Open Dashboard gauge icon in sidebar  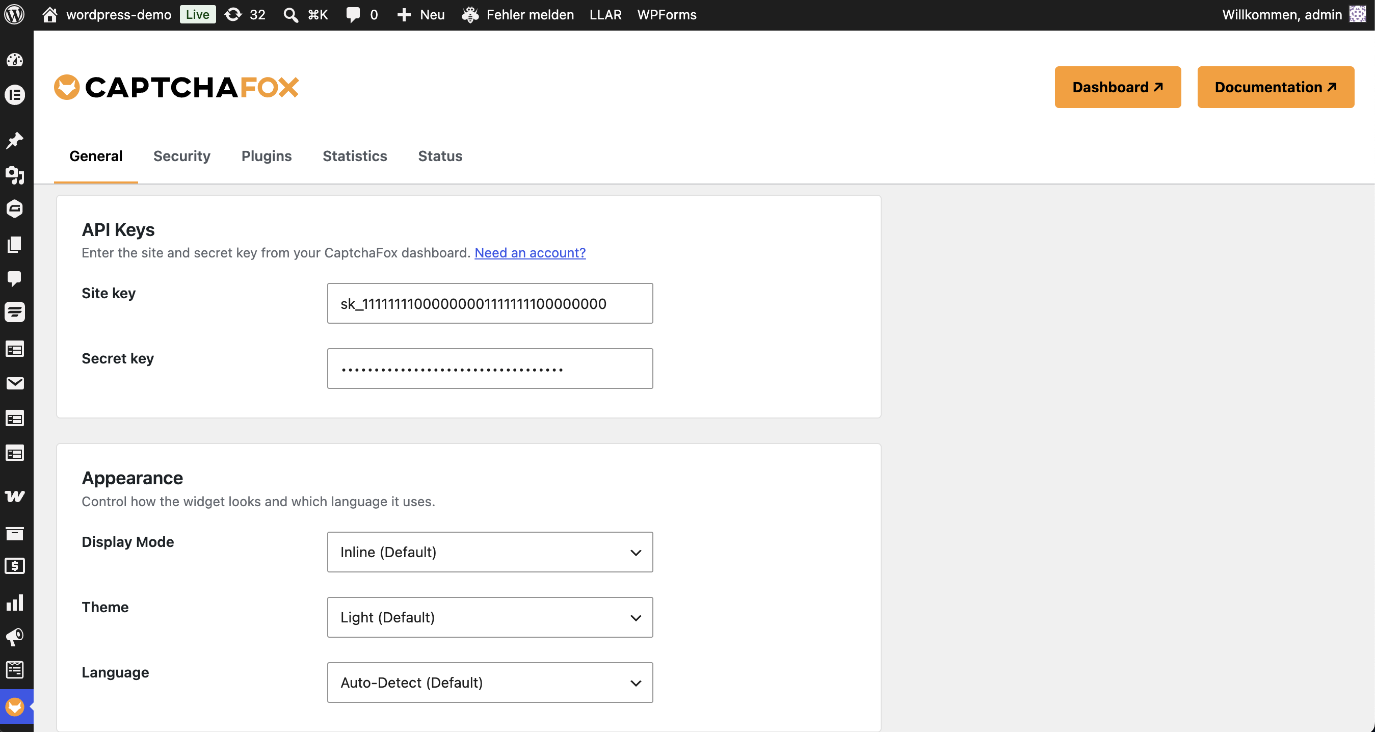(x=15, y=60)
